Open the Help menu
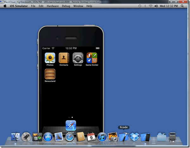The image size is (190, 148). 89,6
